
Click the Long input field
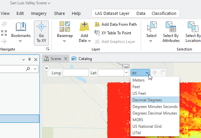pos(76,73)
